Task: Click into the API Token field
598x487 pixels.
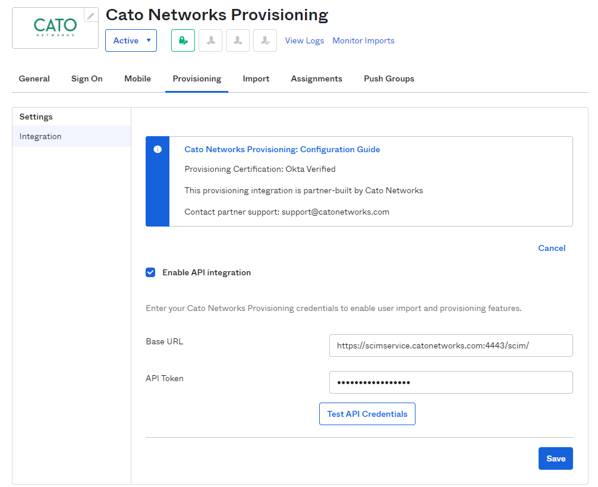Action: [451, 382]
